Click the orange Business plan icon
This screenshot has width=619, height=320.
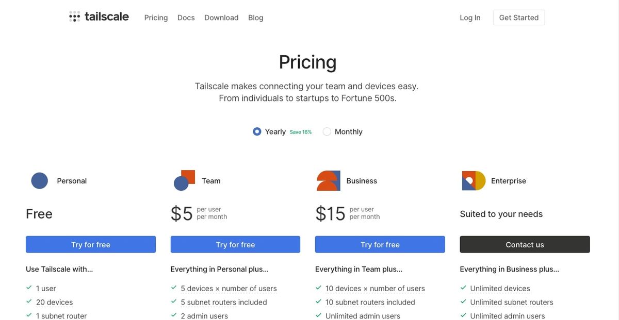329,180
